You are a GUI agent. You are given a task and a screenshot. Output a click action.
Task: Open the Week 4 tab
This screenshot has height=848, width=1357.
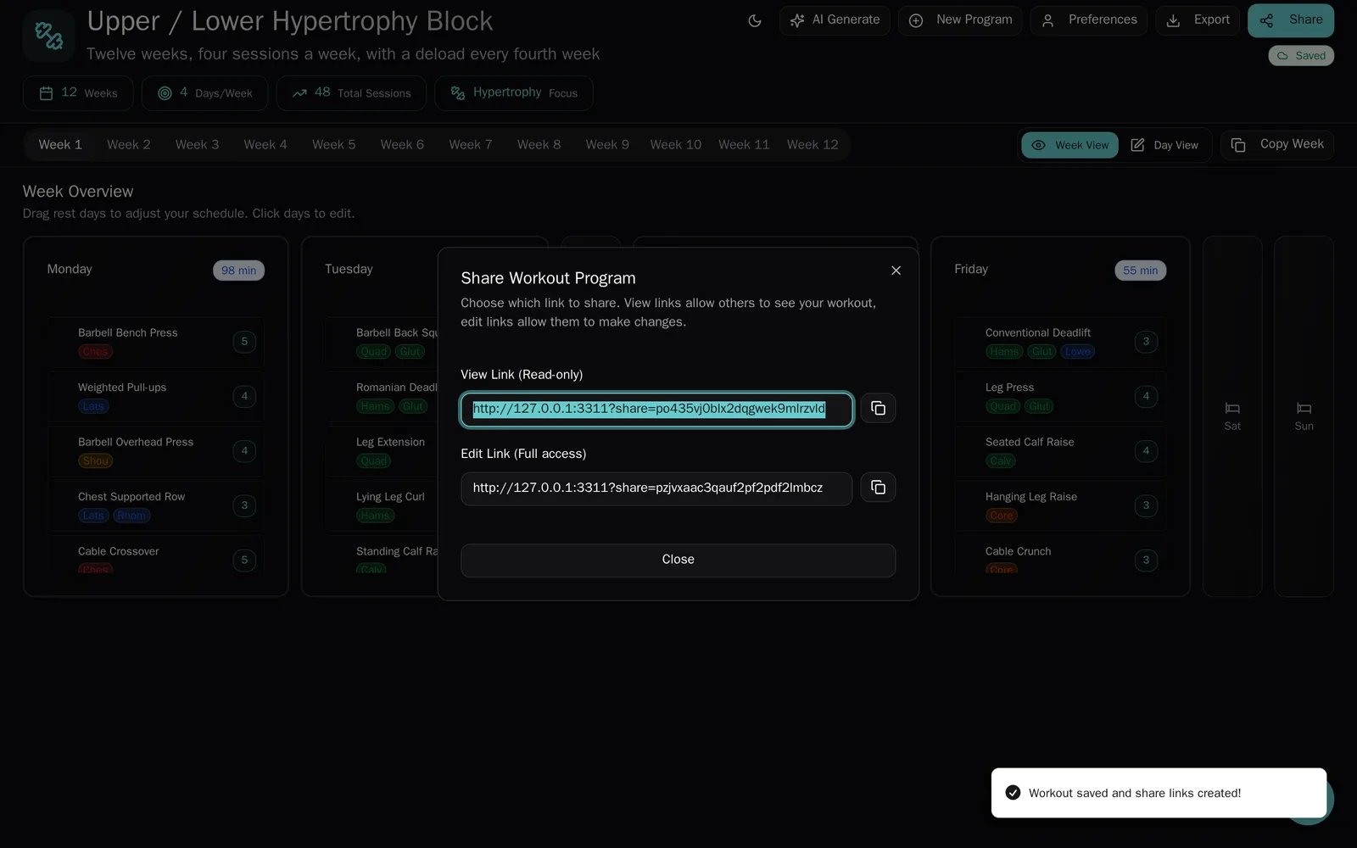[265, 145]
